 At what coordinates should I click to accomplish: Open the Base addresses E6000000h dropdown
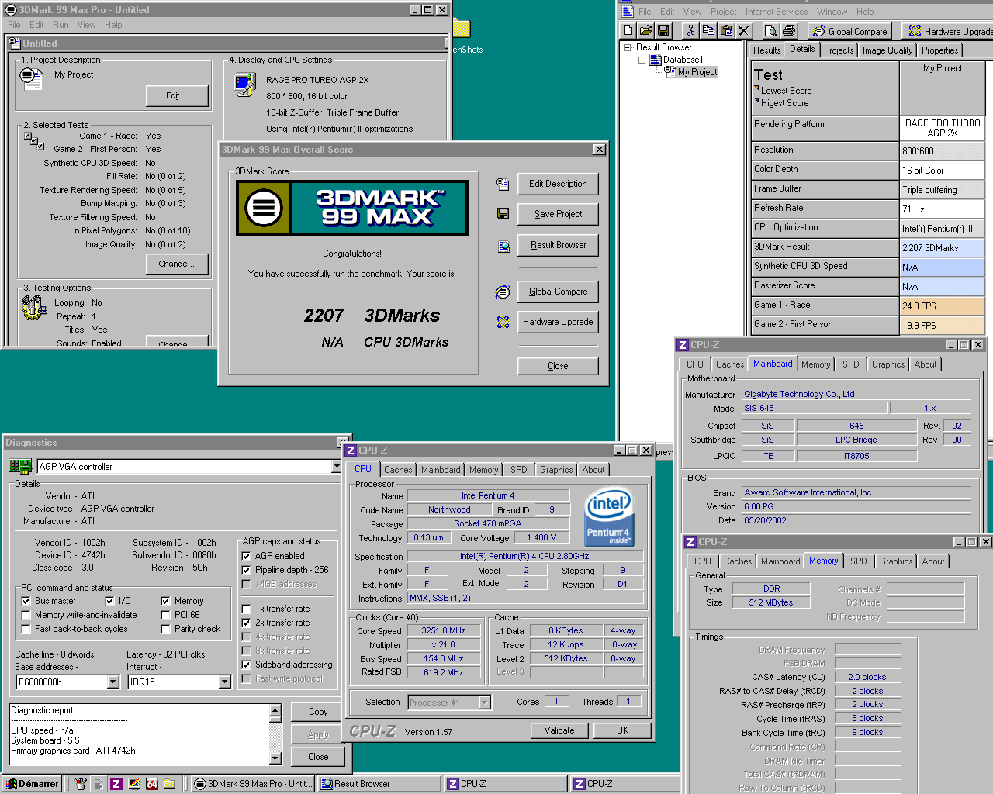[112, 682]
